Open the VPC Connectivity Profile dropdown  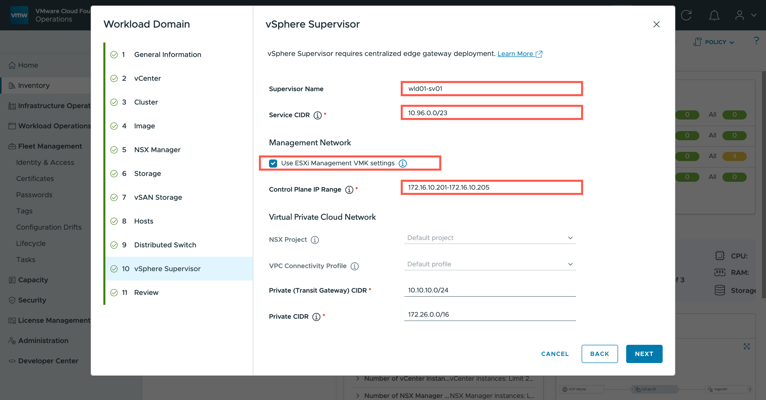click(x=489, y=264)
